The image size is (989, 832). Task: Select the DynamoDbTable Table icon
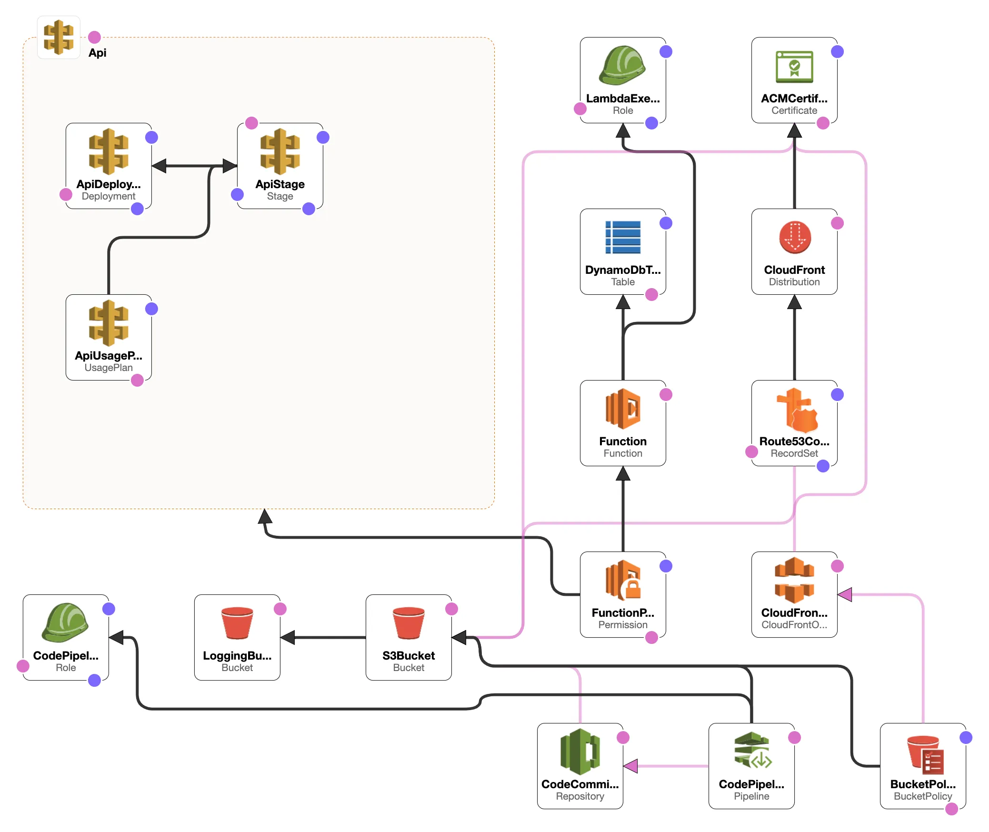[623, 237]
